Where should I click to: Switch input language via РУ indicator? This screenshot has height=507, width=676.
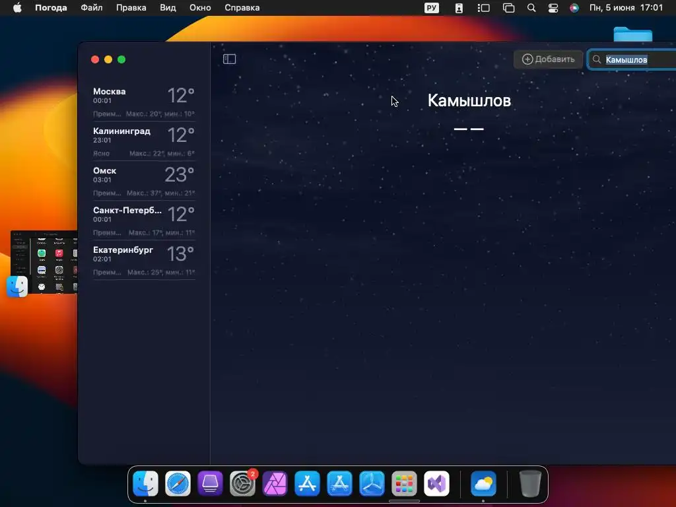click(432, 8)
